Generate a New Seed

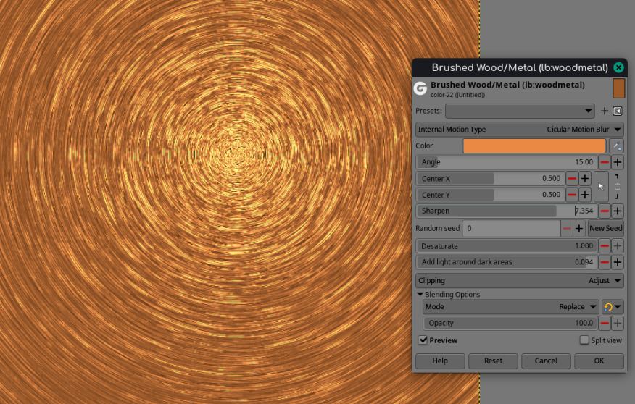(x=605, y=229)
